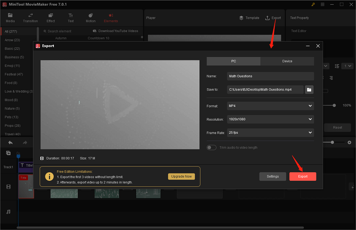
Task: Click the Countdown 10 element label
Action: 98,38
